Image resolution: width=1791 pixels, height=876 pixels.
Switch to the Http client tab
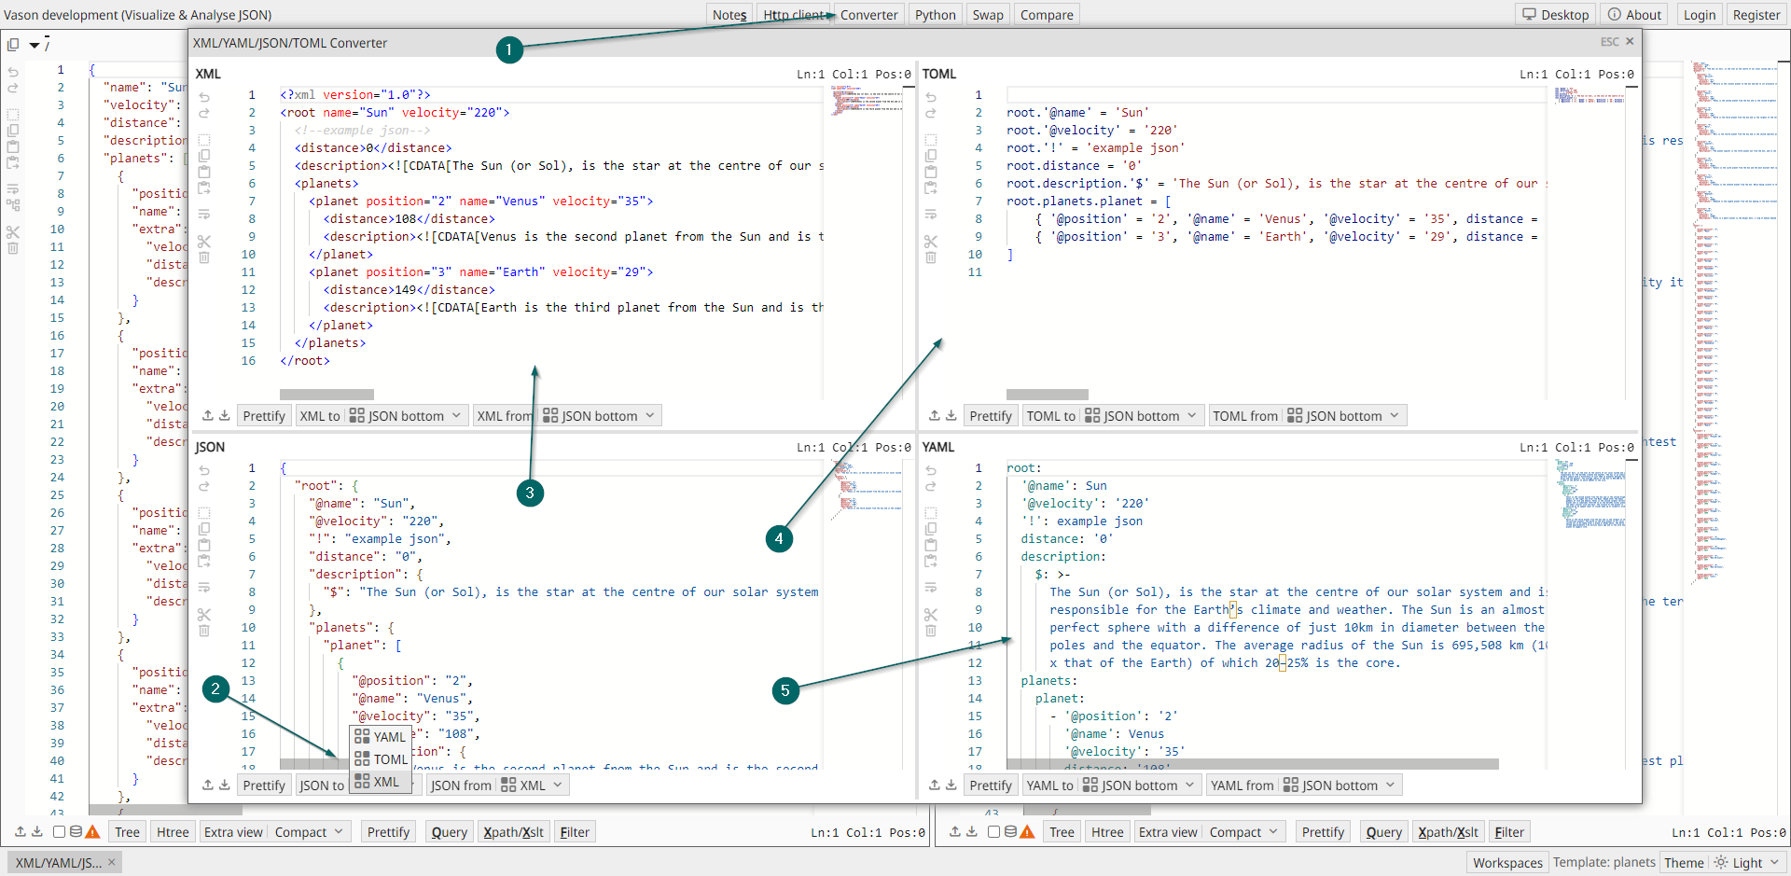(x=794, y=14)
